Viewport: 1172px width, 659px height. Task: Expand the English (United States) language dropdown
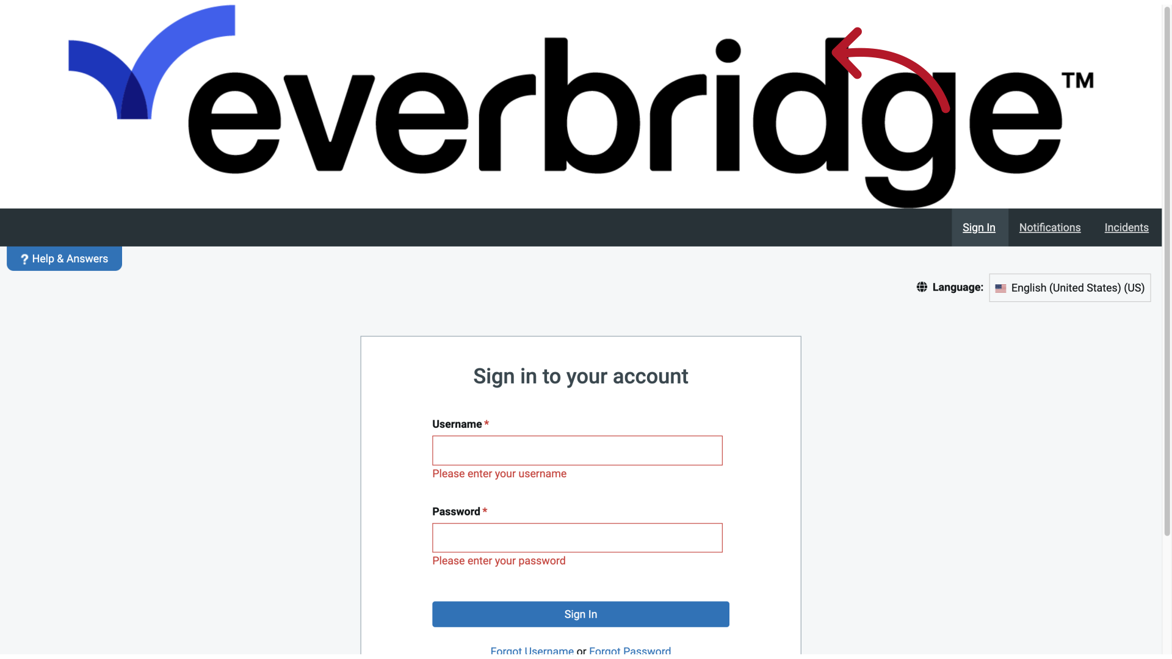click(1069, 288)
